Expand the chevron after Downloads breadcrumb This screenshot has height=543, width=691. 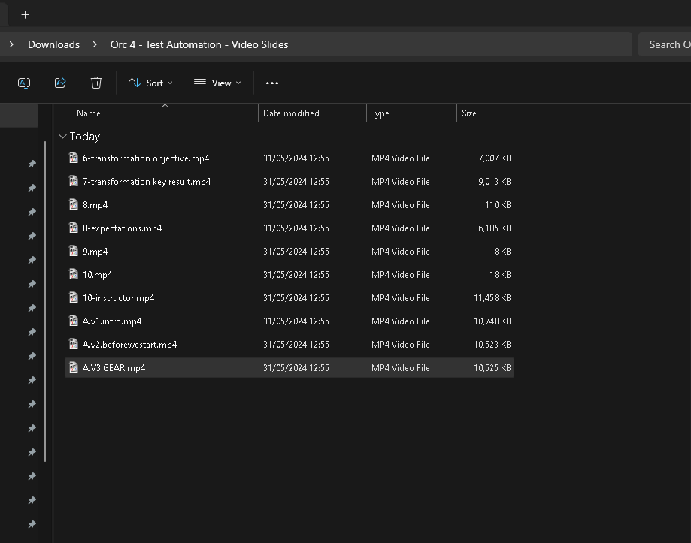[95, 44]
